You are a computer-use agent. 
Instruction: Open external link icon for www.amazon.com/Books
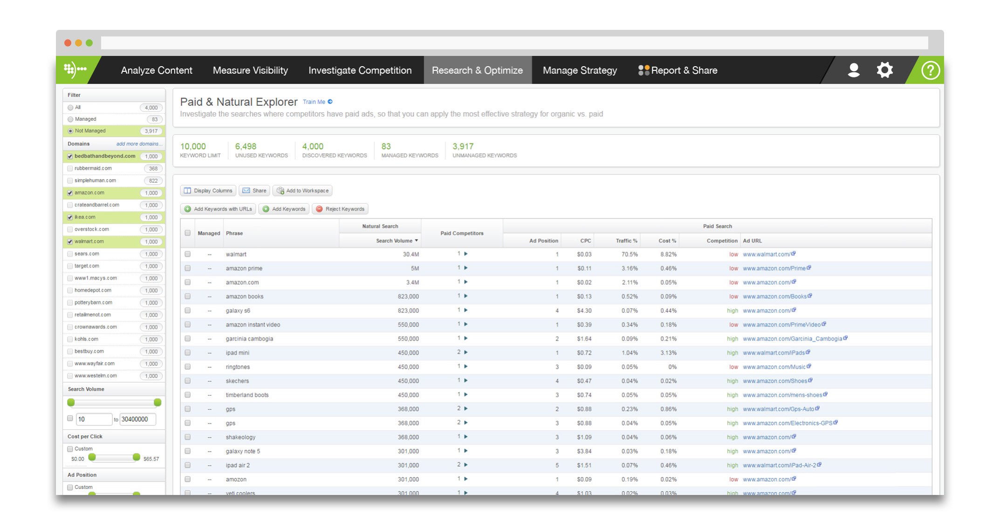click(810, 295)
